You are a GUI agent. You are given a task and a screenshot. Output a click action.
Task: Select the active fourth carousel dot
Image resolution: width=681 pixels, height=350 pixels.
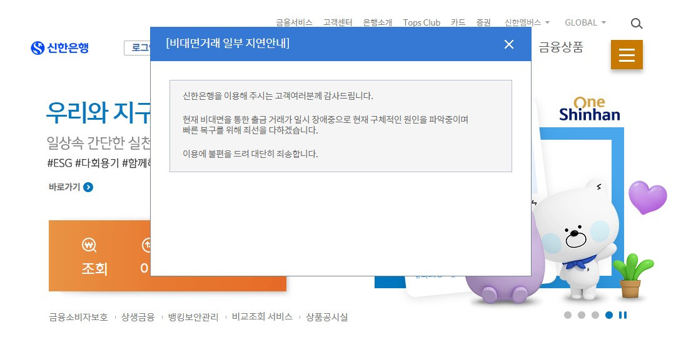coord(609,315)
